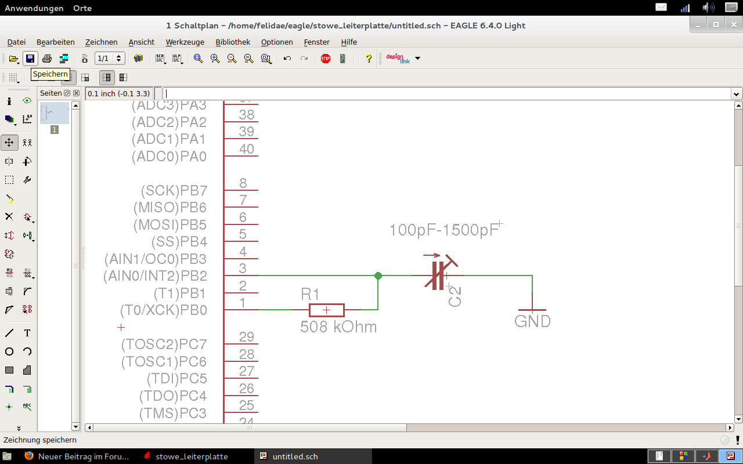The height and width of the screenshot is (464, 743).
Task: Select the Pinswap tool
Action: [9, 235]
